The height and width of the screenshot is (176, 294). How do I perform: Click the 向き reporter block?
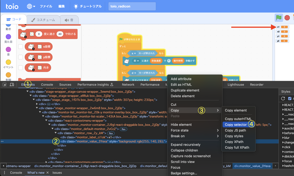click(38, 68)
